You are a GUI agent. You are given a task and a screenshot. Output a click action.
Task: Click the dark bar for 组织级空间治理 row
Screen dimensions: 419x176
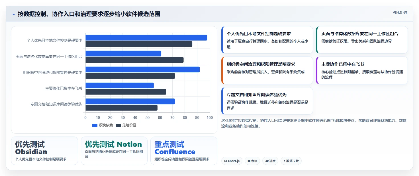tap(130, 76)
